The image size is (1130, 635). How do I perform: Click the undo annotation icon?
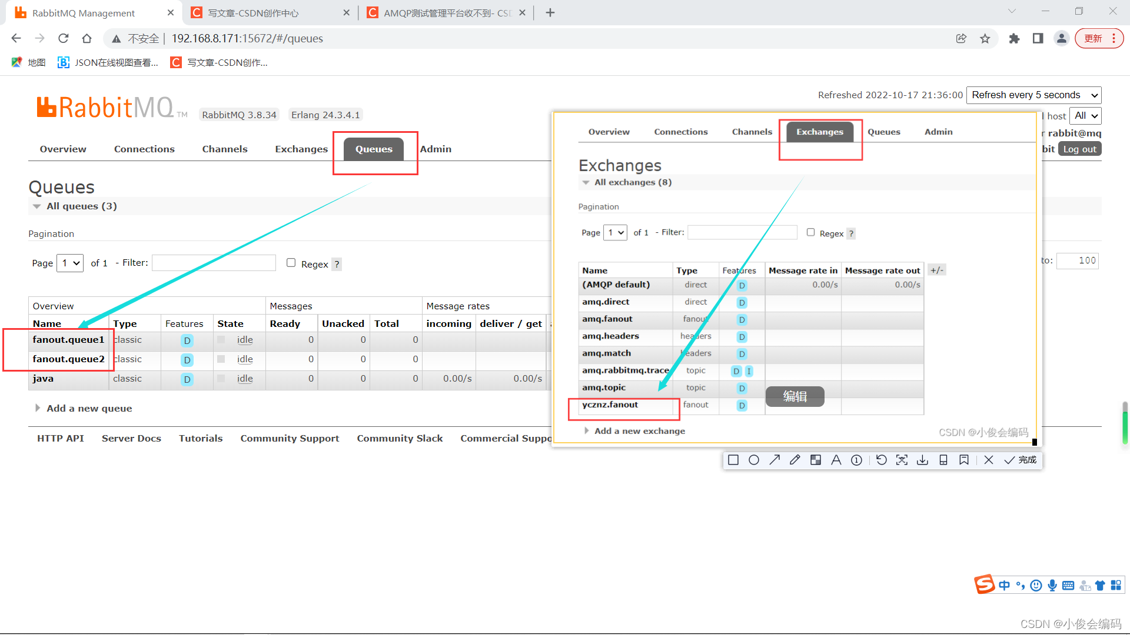881,460
